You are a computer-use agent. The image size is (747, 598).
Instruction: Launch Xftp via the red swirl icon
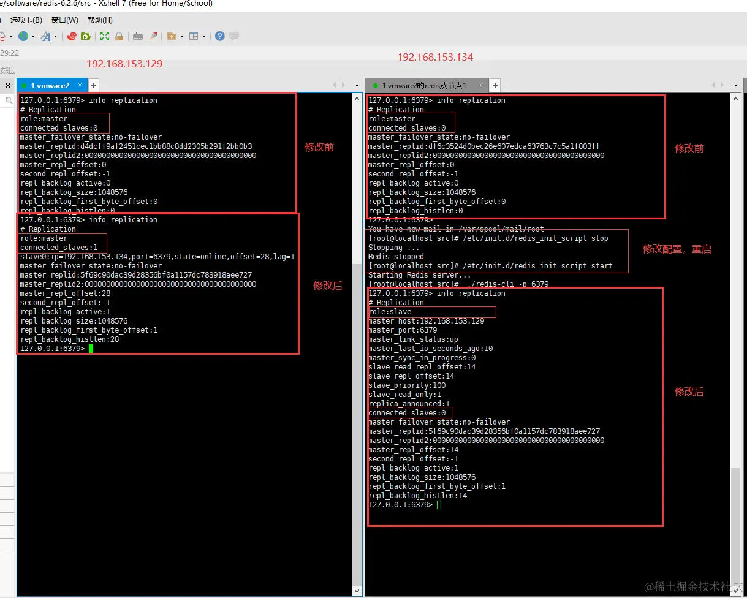pyautogui.click(x=72, y=36)
